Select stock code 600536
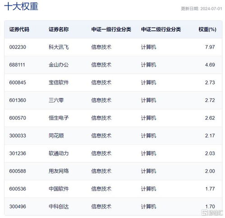Image resolution: width=225 pixels, height=218 pixels. point(18,189)
